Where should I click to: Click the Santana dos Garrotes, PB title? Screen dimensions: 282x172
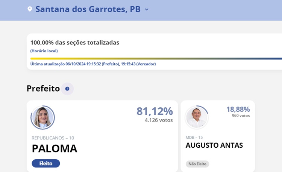point(88,9)
